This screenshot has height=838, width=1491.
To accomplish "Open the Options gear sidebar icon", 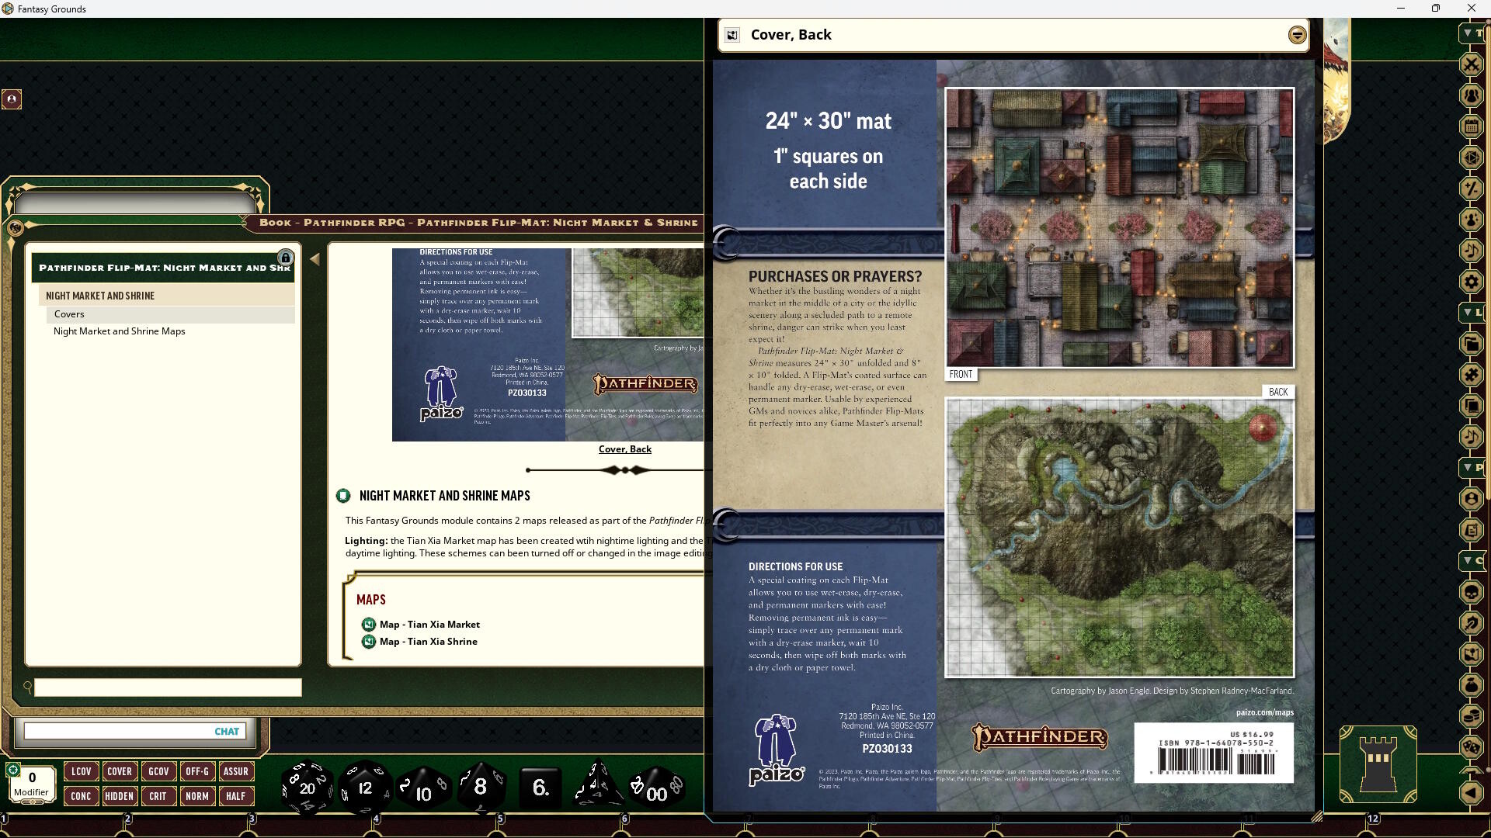I will (1472, 282).
